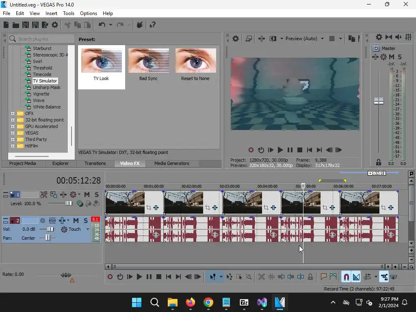Expand the 32-bit floating point folder
Image resolution: width=416 pixels, height=312 pixels.
tap(13, 120)
